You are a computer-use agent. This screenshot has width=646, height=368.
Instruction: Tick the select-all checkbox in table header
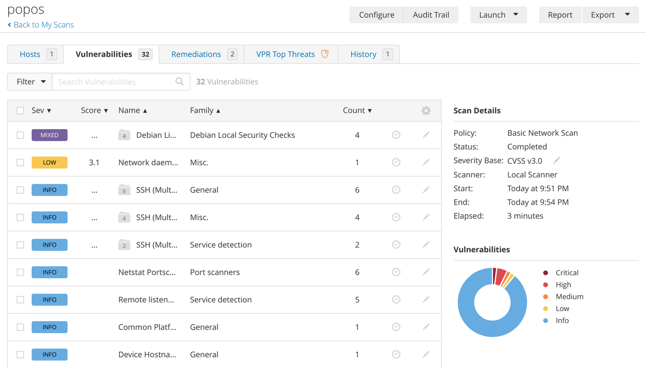click(x=20, y=110)
